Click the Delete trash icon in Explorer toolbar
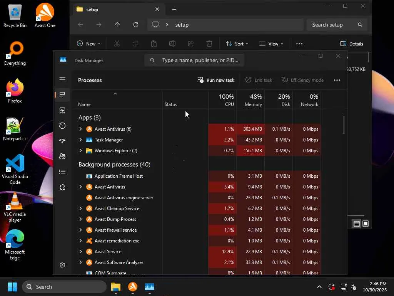The image size is (394, 296). click(x=209, y=44)
